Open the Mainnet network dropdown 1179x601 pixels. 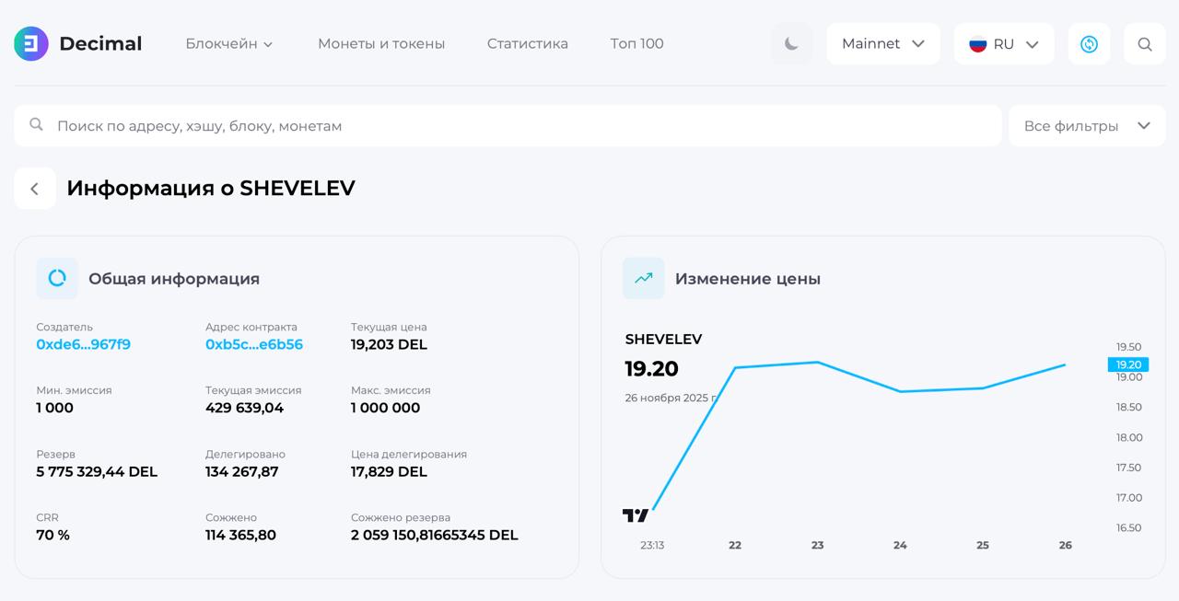(x=883, y=43)
